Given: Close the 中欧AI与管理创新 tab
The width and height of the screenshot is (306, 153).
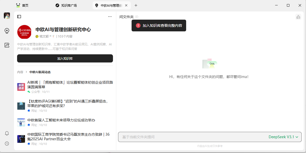Looking at the screenshot, I should [x=126, y=5].
